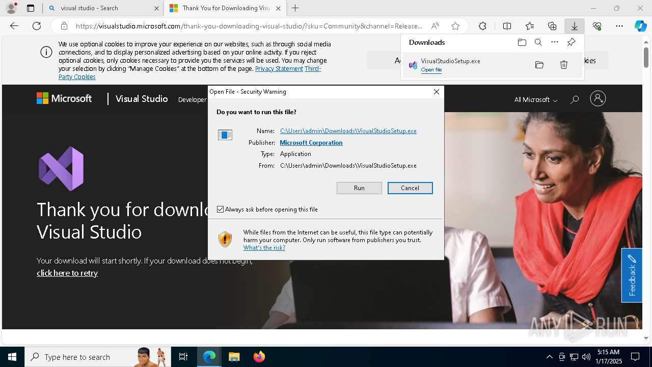Click the Read aloud icon in the address bar

435,26
